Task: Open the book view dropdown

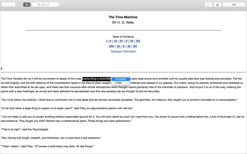Action: tap(209, 5)
